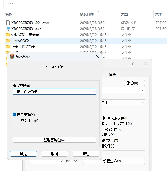Screen dimensions: 167x171
Task: Click the 应用程序 type cell
Action: [x=128, y=29]
